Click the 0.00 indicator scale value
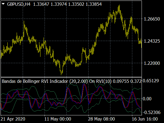 147,99
